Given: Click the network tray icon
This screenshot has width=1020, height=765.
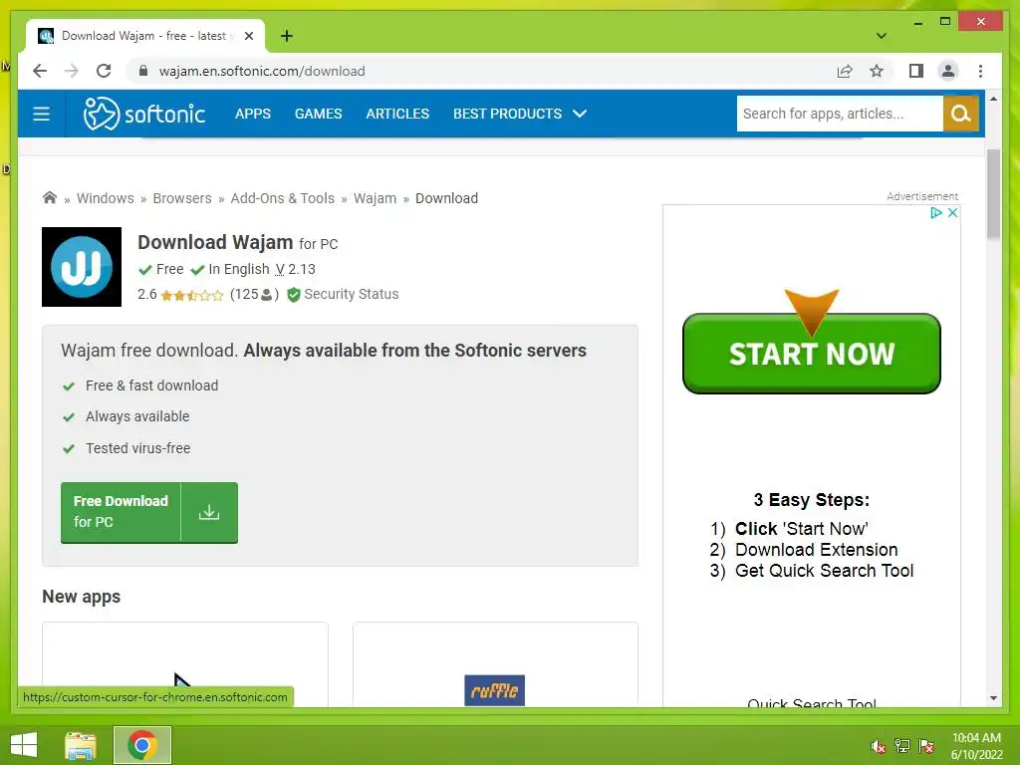Looking at the screenshot, I should pos(902,747).
